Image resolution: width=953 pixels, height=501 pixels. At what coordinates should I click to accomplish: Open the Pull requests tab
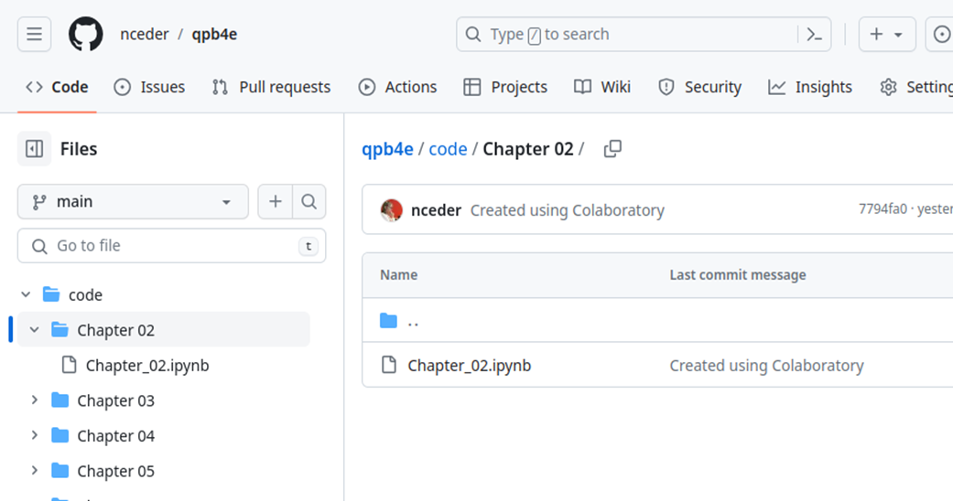[x=271, y=87]
